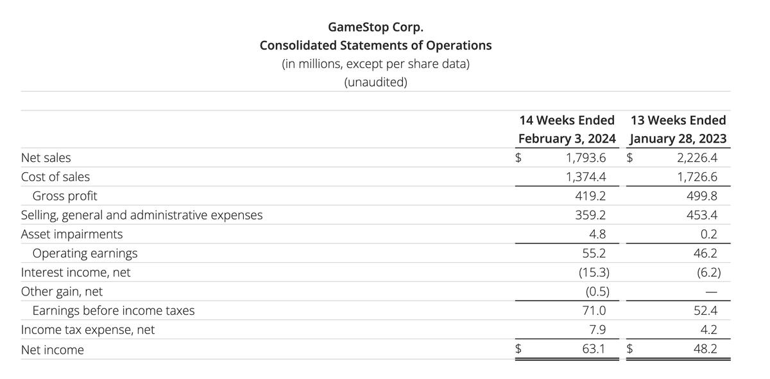The image size is (770, 379).
Task: Click the Earnings before income taxes label
Action: click(114, 311)
